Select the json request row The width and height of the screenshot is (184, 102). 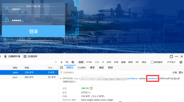pos(29,77)
